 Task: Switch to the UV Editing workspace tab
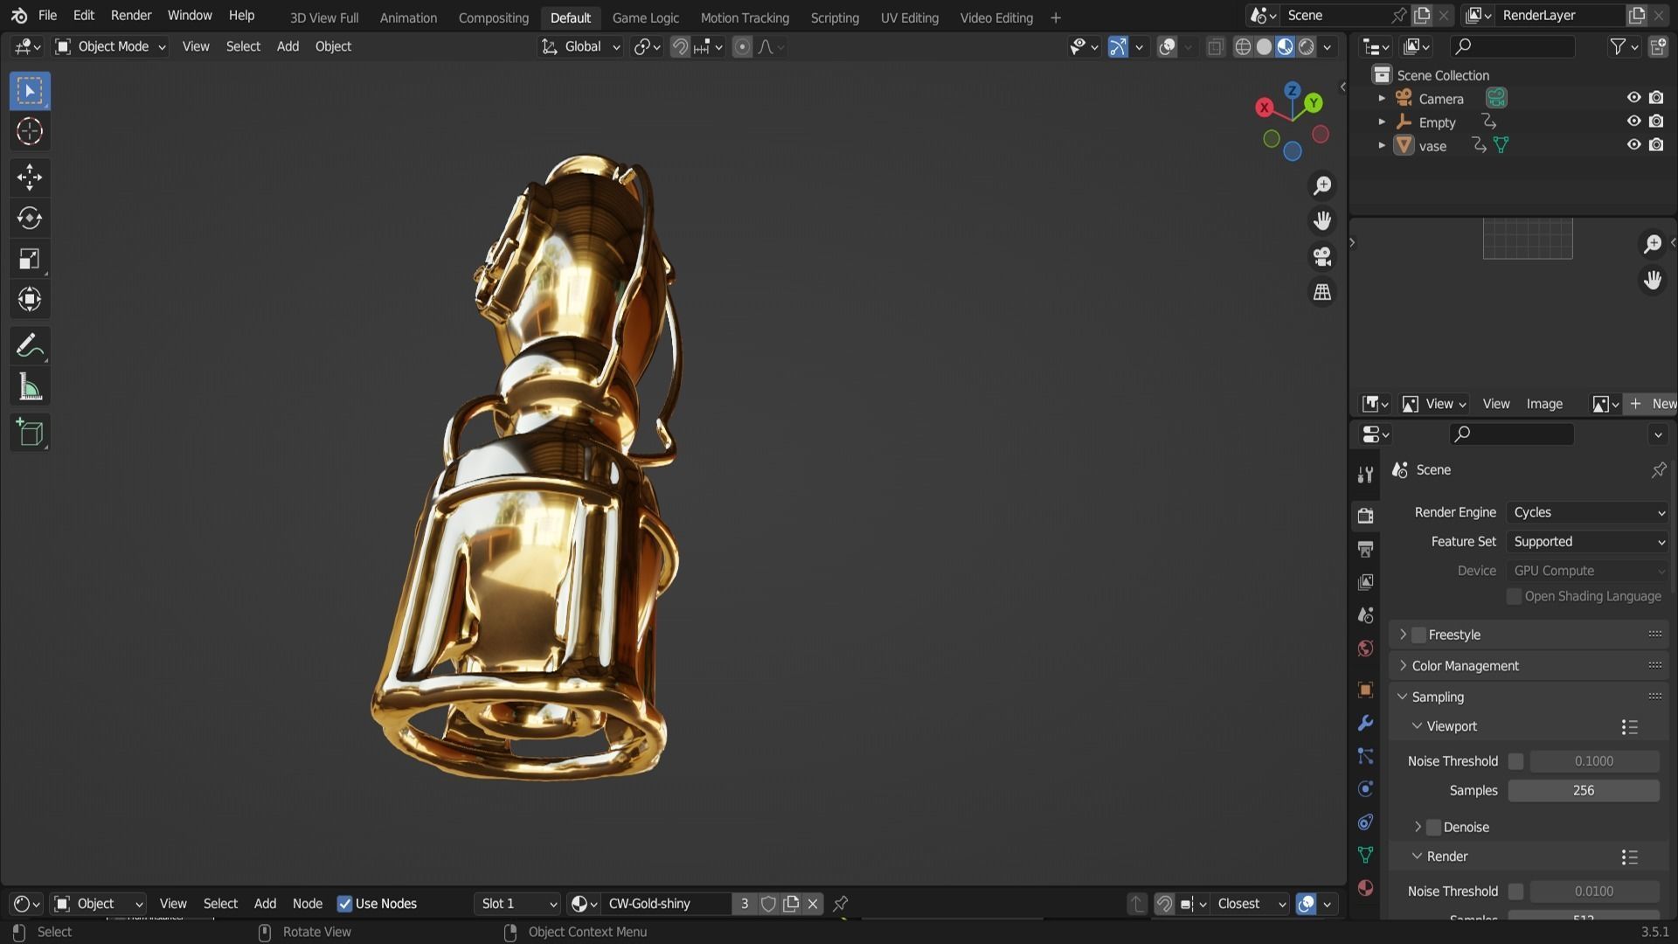tap(909, 17)
